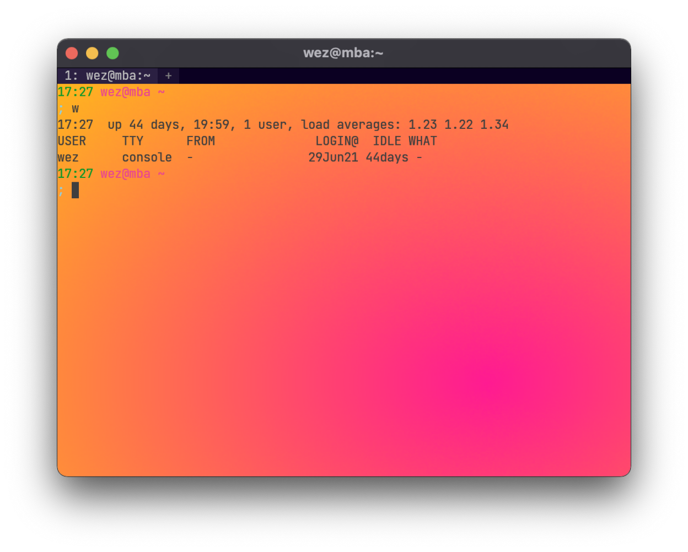Image resolution: width=688 pixels, height=552 pixels.
Task: Click the TTY column header
Action: click(132, 141)
